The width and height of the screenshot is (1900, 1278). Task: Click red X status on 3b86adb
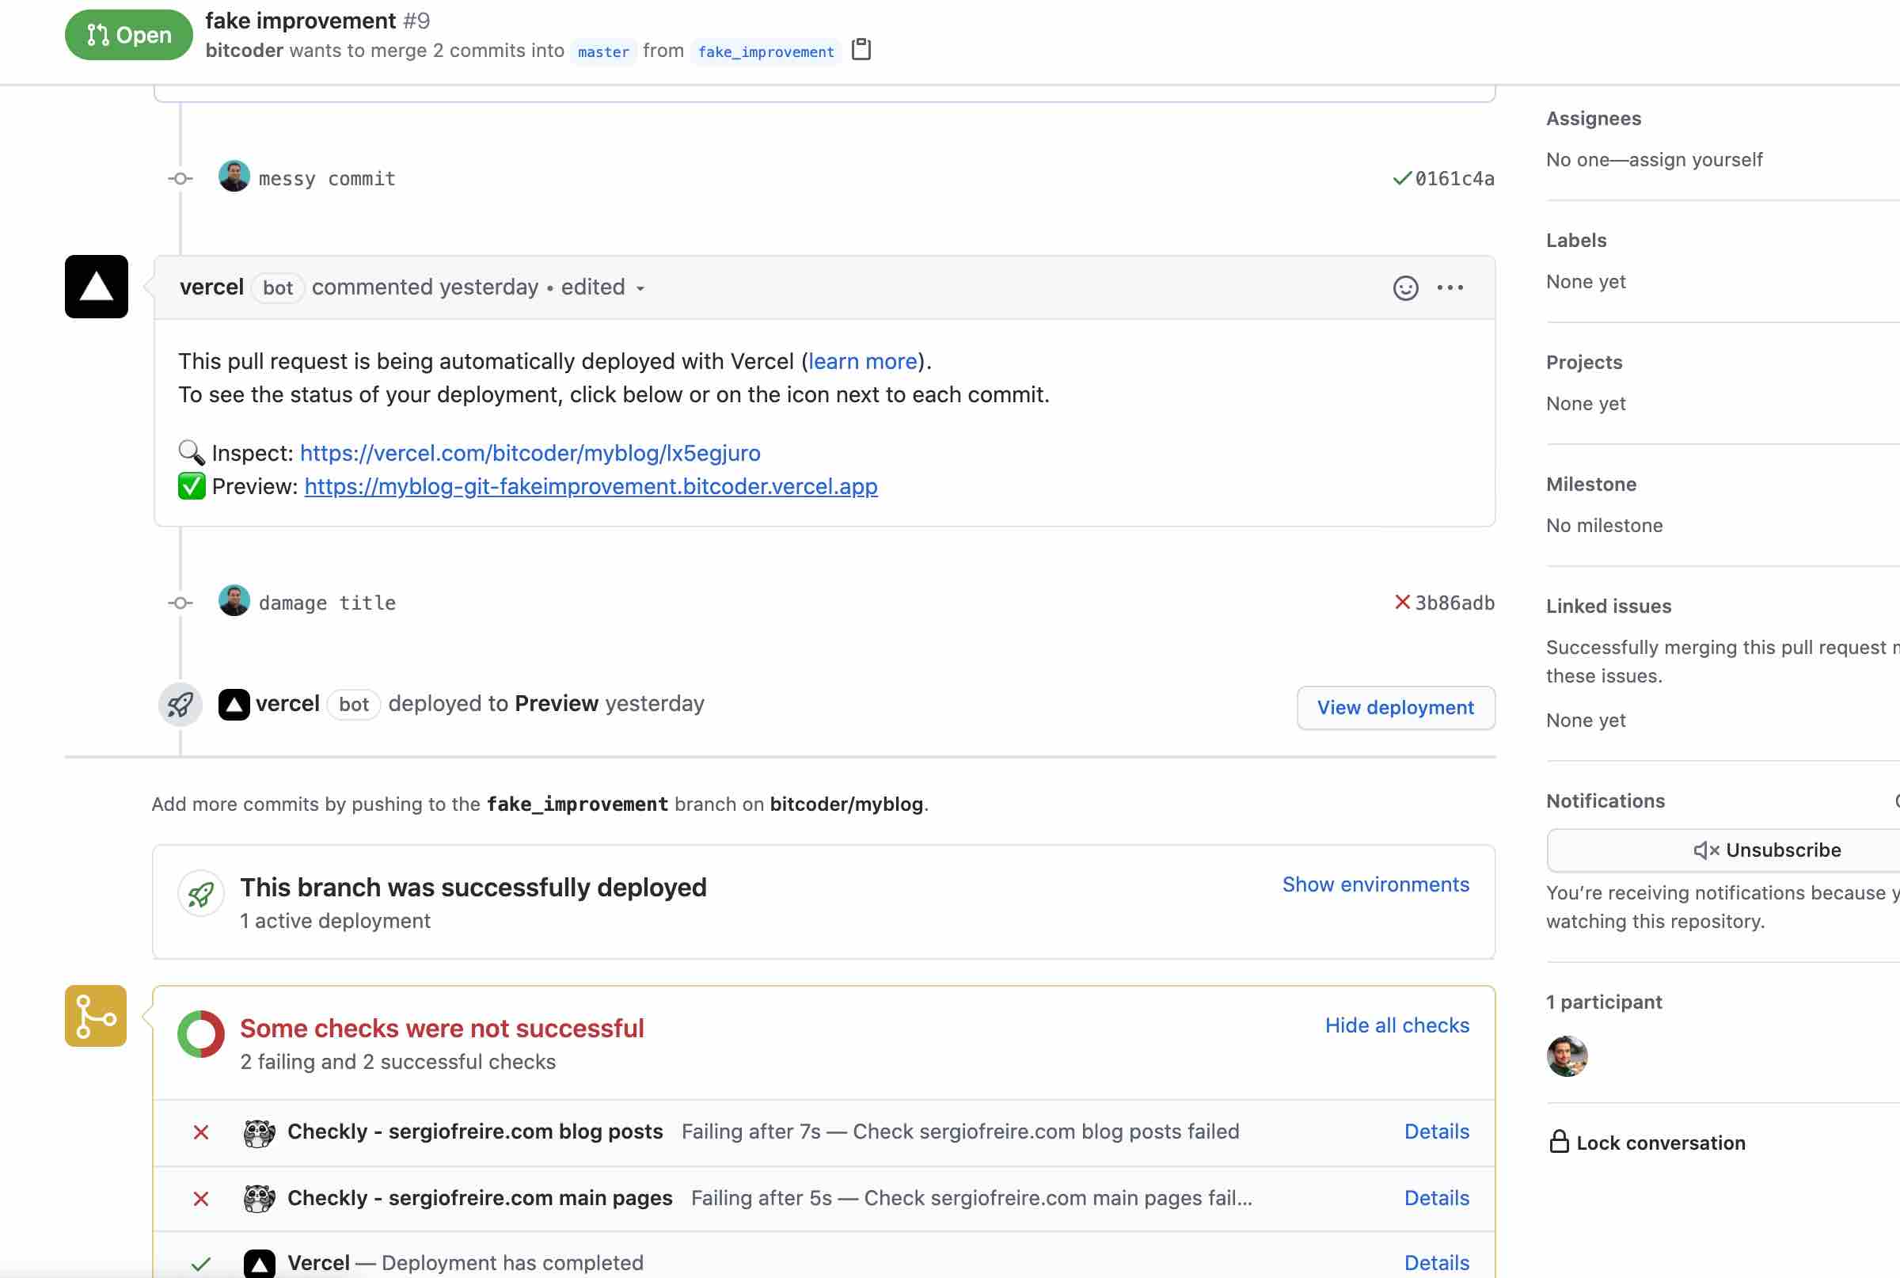click(x=1402, y=603)
